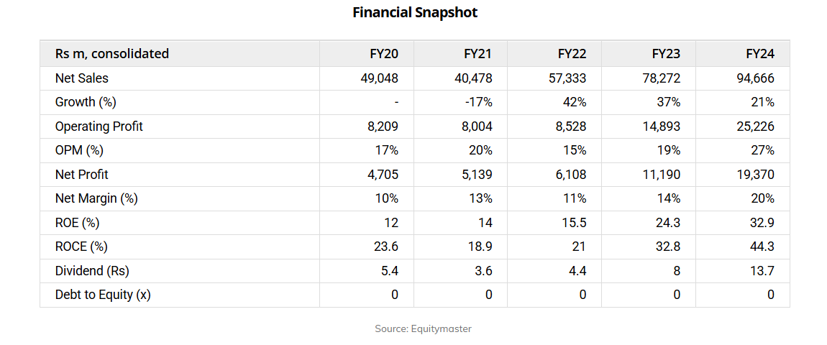Screen dimensions: 827x345
Task: Select the FY21 column header
Action: [478, 54]
